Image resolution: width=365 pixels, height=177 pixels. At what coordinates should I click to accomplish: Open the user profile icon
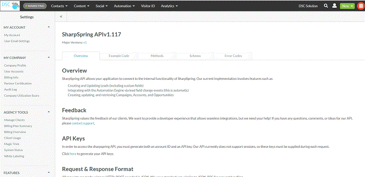(334, 6)
